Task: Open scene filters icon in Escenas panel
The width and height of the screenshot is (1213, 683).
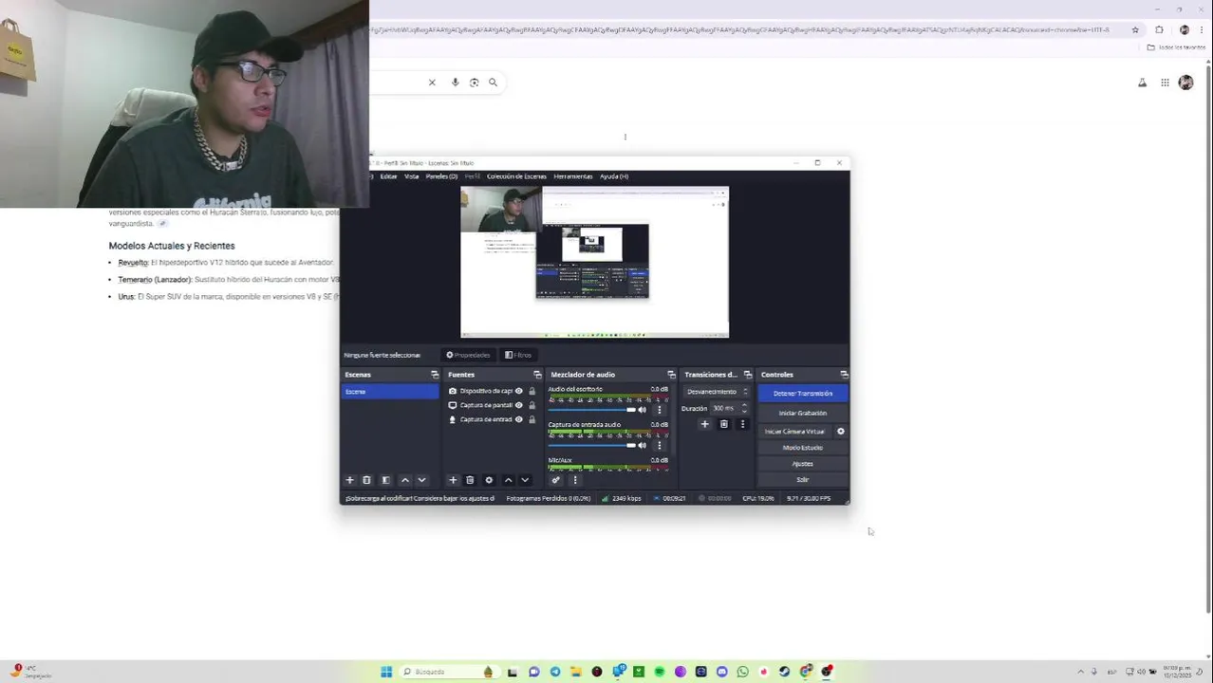Action: (x=385, y=480)
